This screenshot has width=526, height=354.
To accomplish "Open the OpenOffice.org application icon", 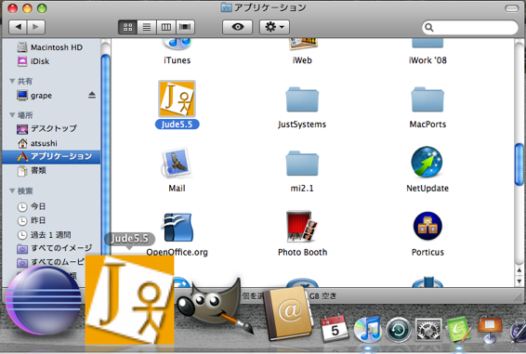I will point(178,227).
